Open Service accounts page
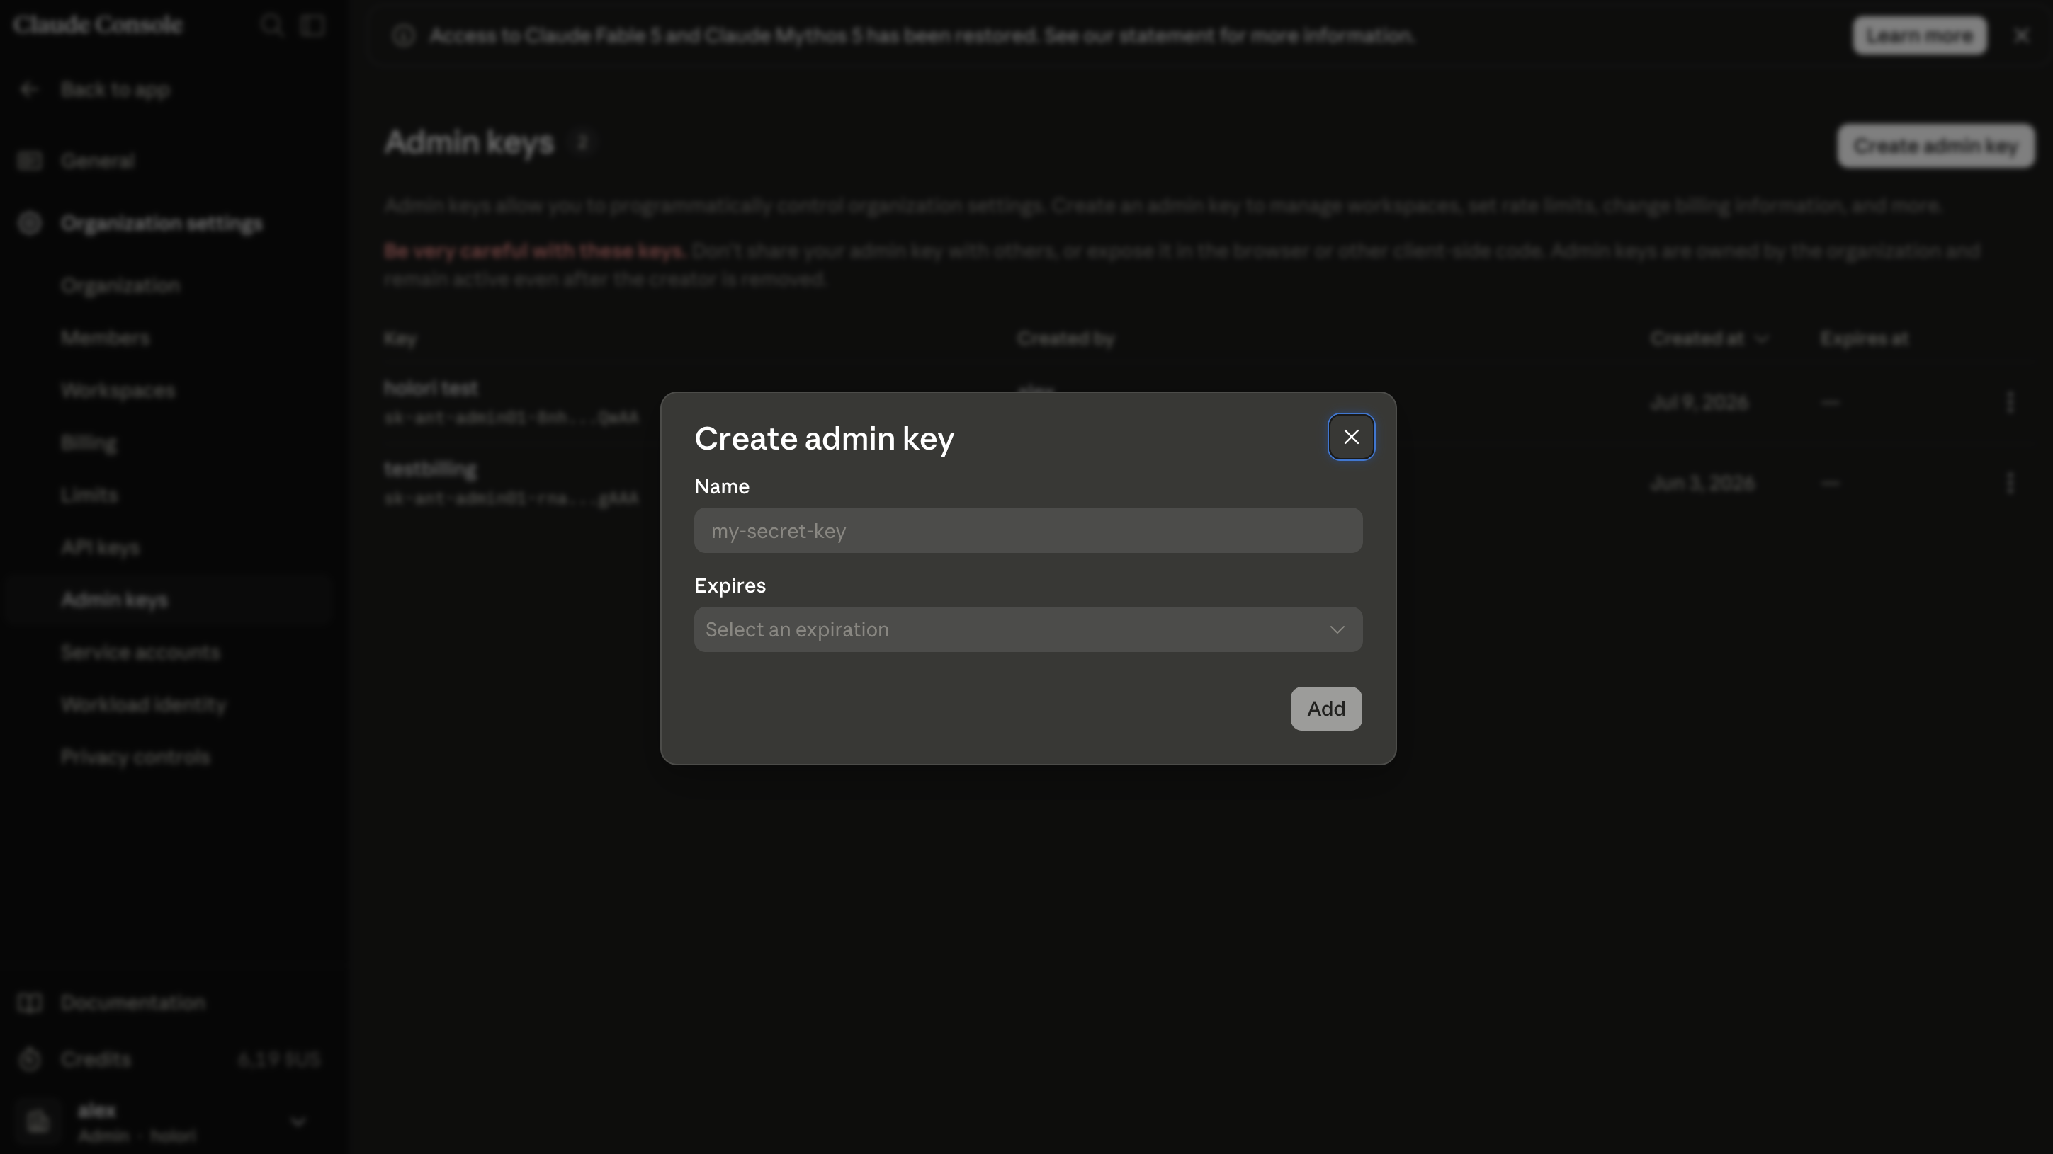This screenshot has height=1154, width=2053. pyautogui.click(x=140, y=652)
